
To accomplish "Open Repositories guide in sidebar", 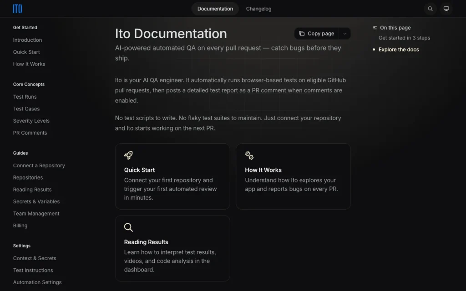I will [28, 178].
